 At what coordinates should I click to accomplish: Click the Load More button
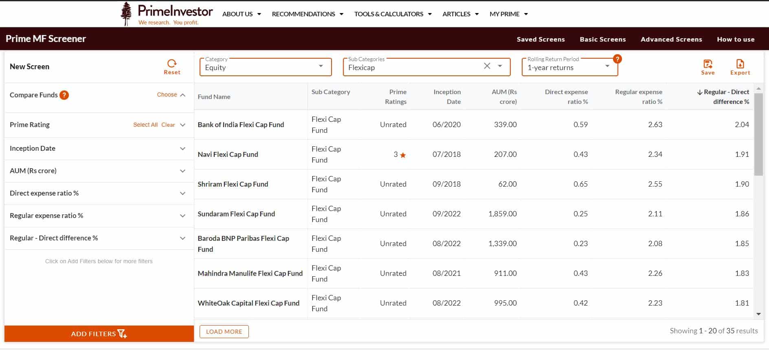coord(224,332)
